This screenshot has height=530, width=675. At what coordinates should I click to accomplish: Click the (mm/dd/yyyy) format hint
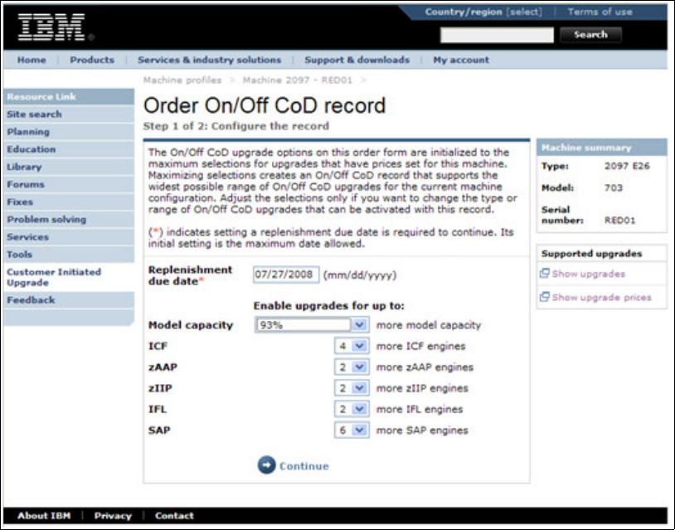[359, 275]
